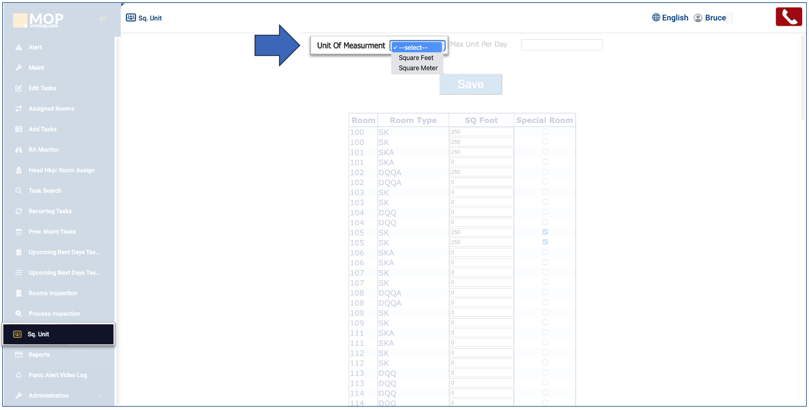Check Special Room box for first room 102
The width and height of the screenshot is (809, 410).
point(545,172)
